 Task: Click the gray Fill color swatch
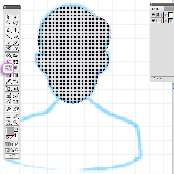click(10, 132)
